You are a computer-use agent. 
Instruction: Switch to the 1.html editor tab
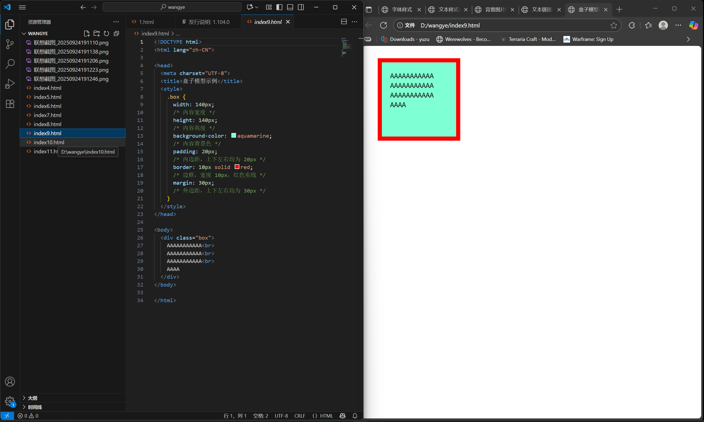146,22
